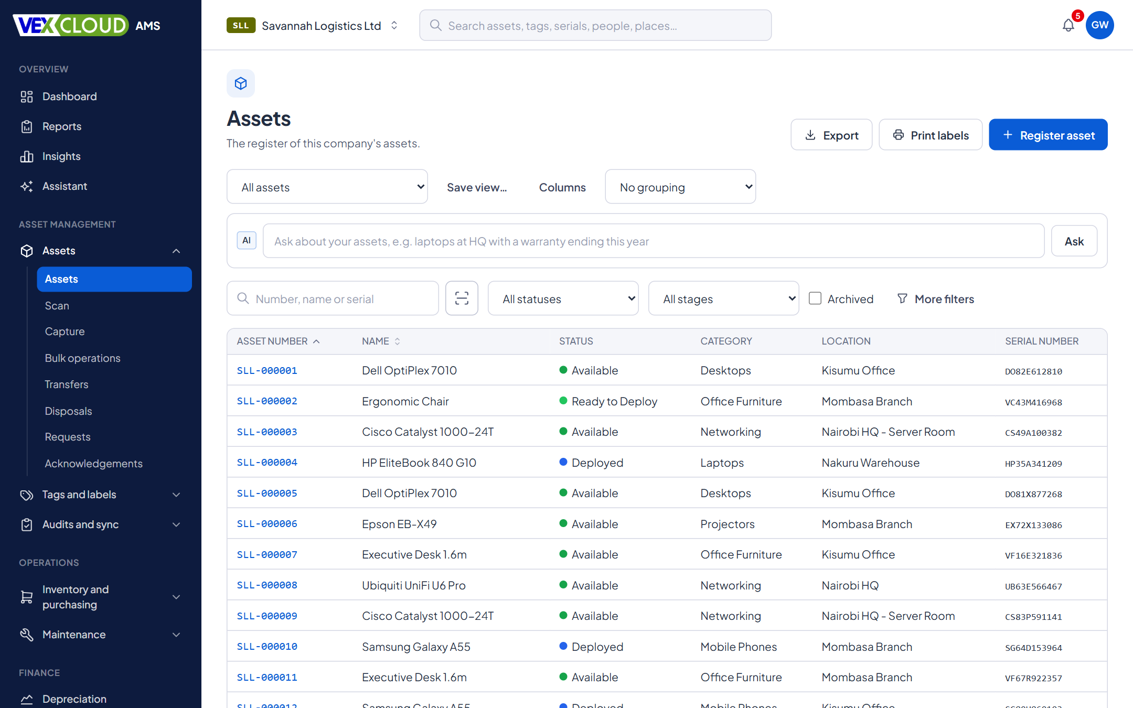Click the Export button
Viewport: 1133px width, 708px height.
coord(831,135)
